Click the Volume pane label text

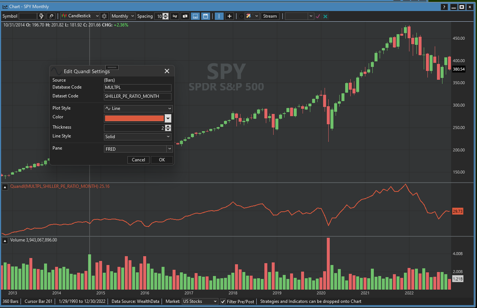tap(33, 240)
